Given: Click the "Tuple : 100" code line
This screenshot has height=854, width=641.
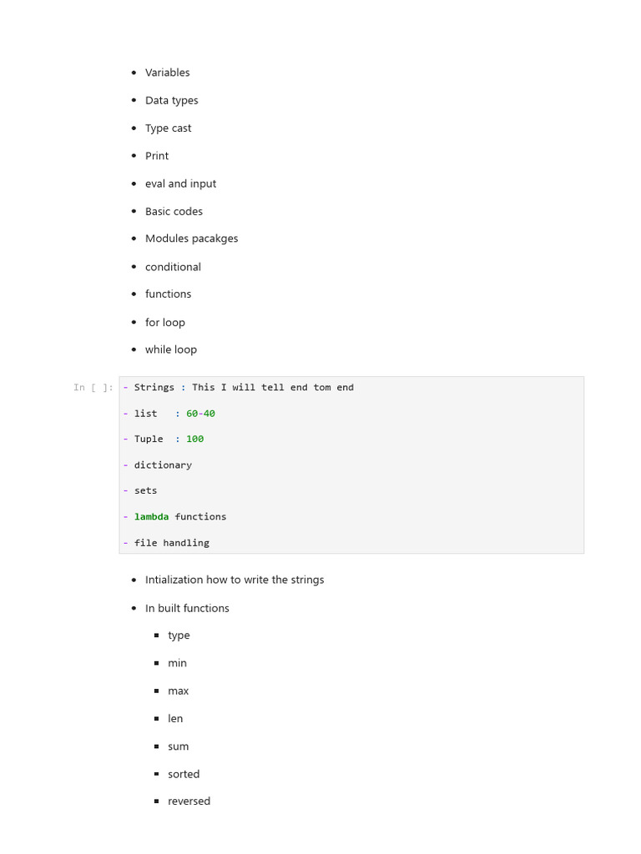Looking at the screenshot, I should click(169, 440).
